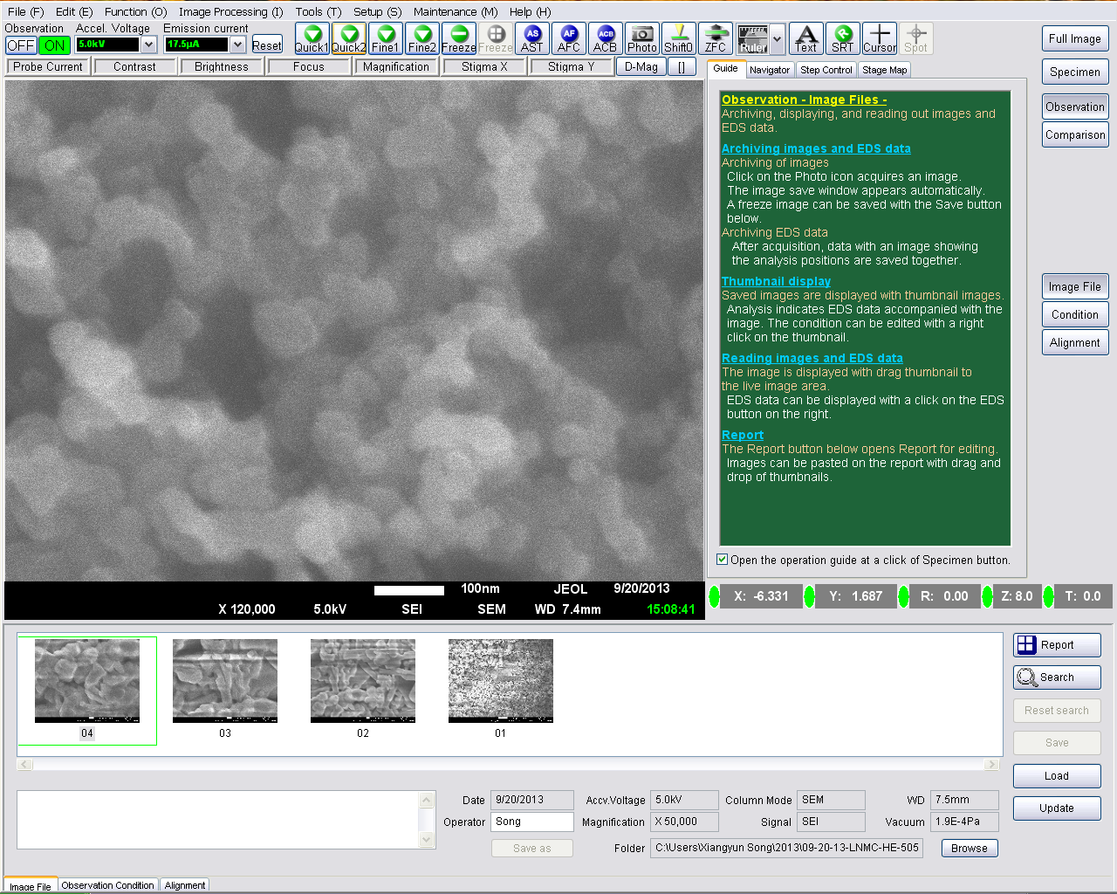Open the Ruler tool dropdown arrow
Screen dimensions: 1117x894
[x=777, y=39]
